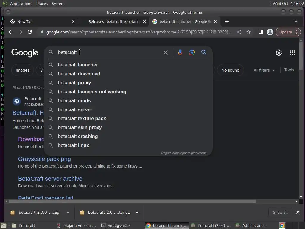Click the lock site info icon

coord(41,32)
